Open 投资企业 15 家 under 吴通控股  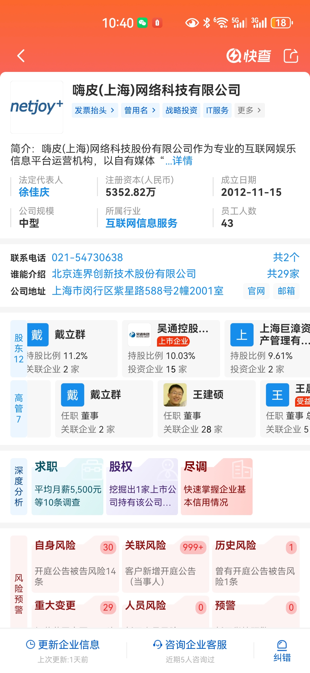pos(158,369)
